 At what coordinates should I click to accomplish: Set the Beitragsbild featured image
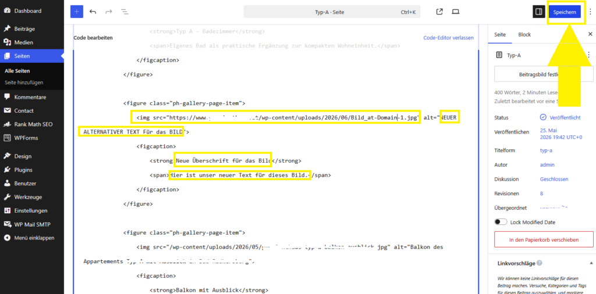(x=544, y=74)
